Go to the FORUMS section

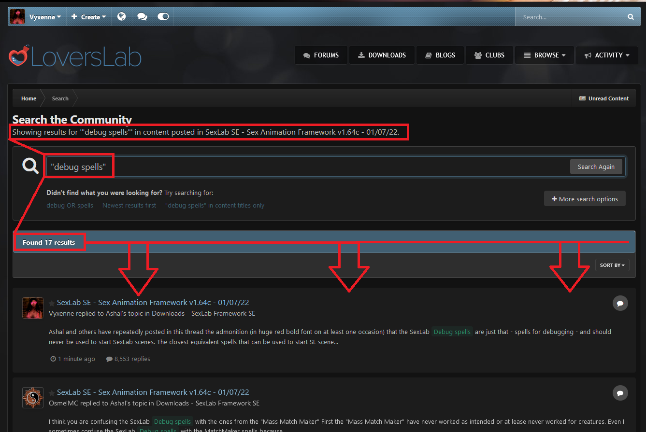tap(321, 55)
